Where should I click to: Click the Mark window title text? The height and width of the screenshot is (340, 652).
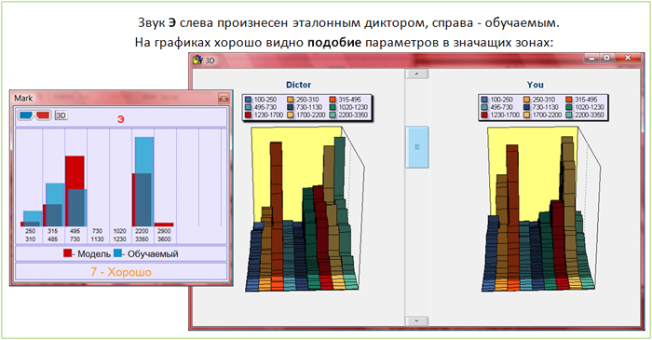23,98
